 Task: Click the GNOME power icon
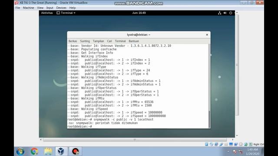click(x=231, y=13)
